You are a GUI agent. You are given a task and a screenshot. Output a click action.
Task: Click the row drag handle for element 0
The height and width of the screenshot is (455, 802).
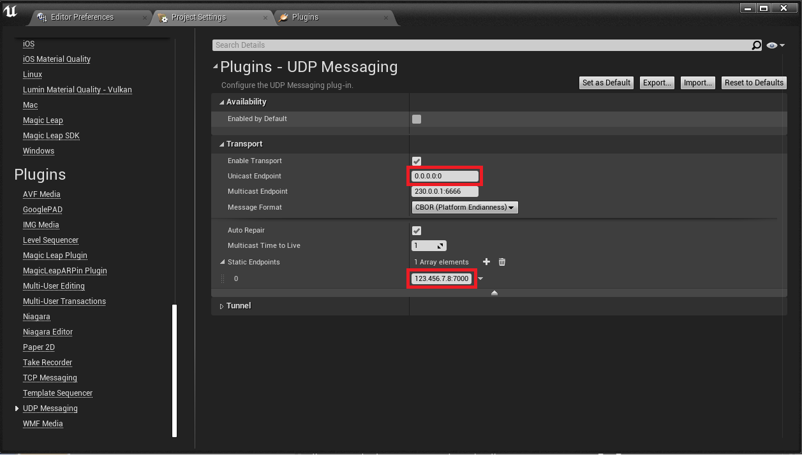223,278
